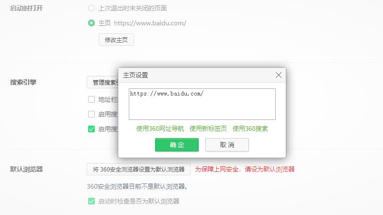Enable the unchecked 启用搜 checkbox
This screenshot has height=215, width=383.
(91, 114)
